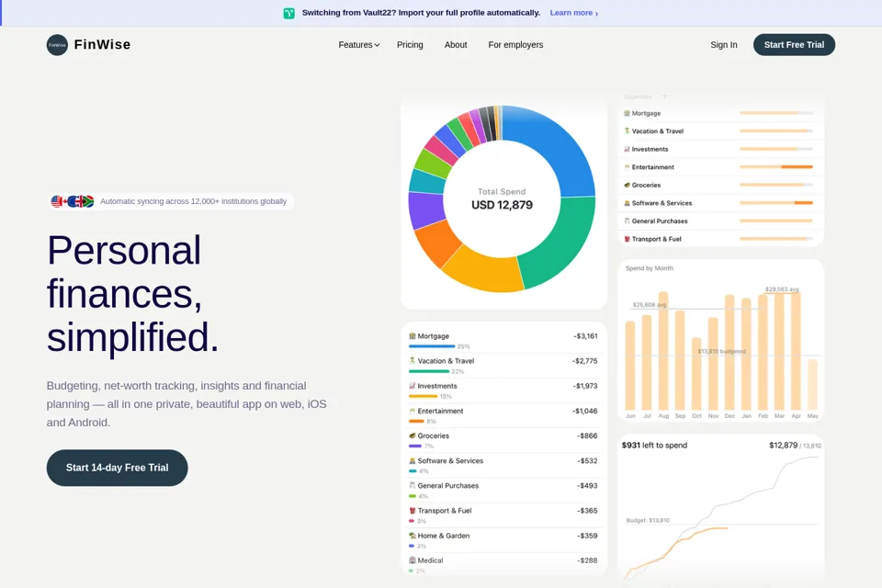
Task: Click Software & Services icon in Expenses panel
Action: 628,203
